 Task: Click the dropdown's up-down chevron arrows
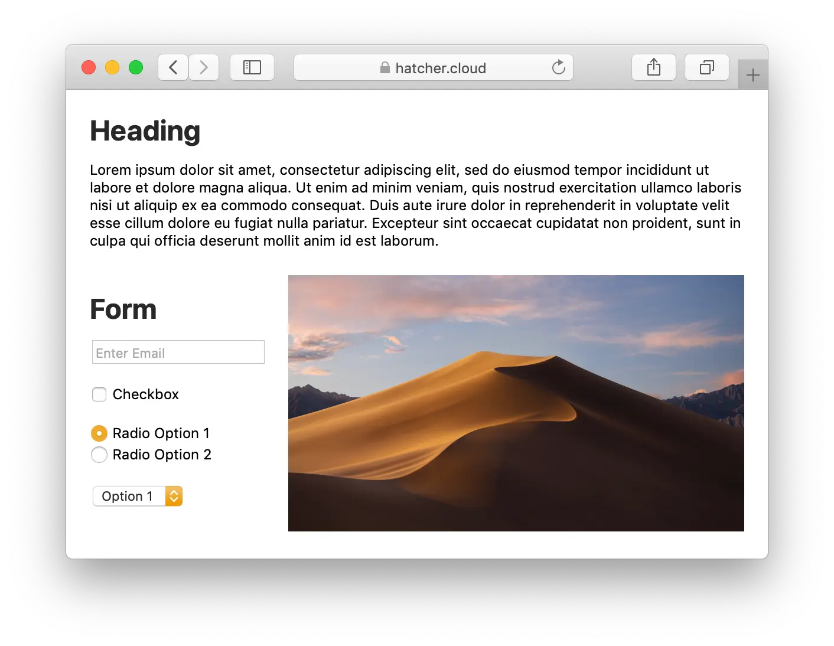pyautogui.click(x=173, y=496)
